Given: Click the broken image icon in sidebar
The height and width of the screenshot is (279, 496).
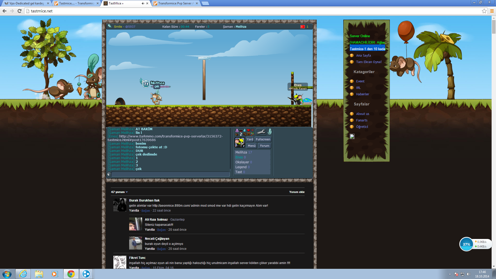Looking at the screenshot, I should click(352, 136).
